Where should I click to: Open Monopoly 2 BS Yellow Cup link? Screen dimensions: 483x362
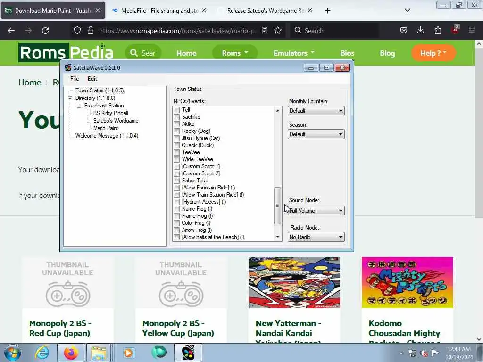coord(178,328)
